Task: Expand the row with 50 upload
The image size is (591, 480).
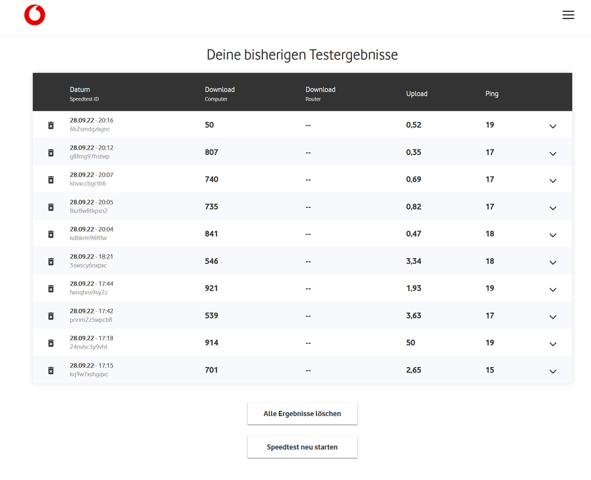Action: pos(553,344)
